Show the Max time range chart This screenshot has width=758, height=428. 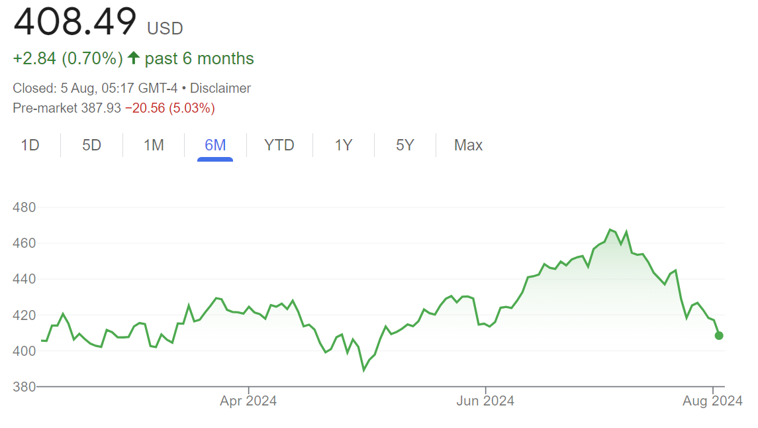click(x=468, y=145)
